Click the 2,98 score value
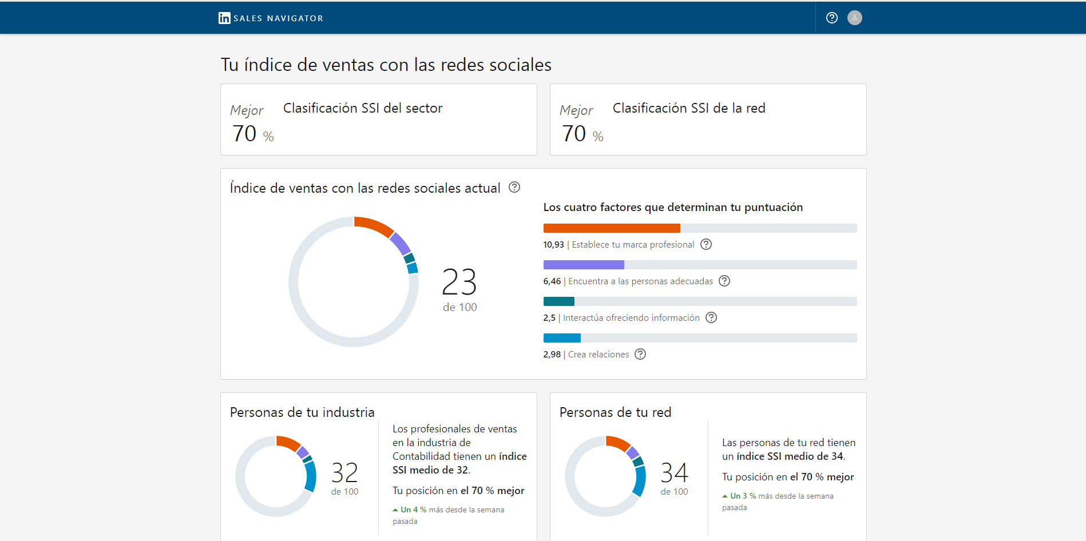The height and width of the screenshot is (541, 1086). tap(552, 355)
